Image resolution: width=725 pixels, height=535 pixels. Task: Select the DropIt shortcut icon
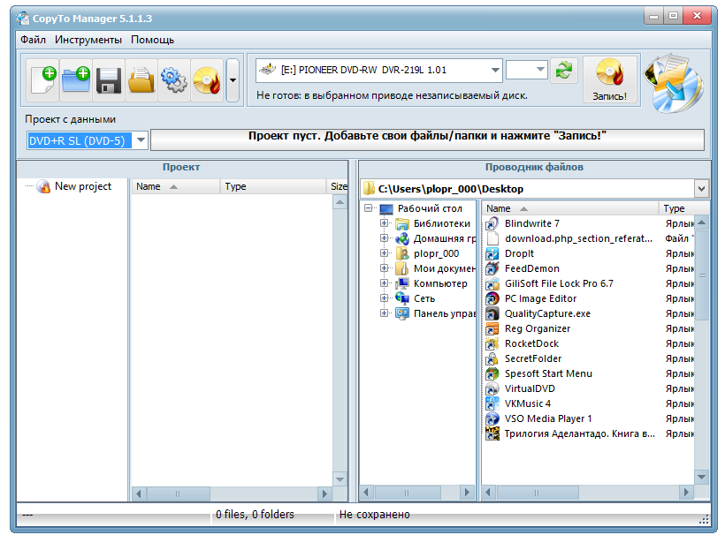[x=492, y=254]
